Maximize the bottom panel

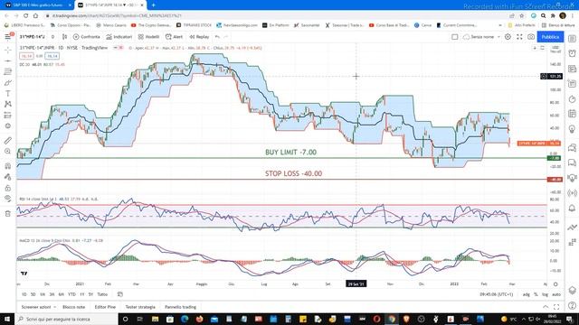tap(556, 307)
